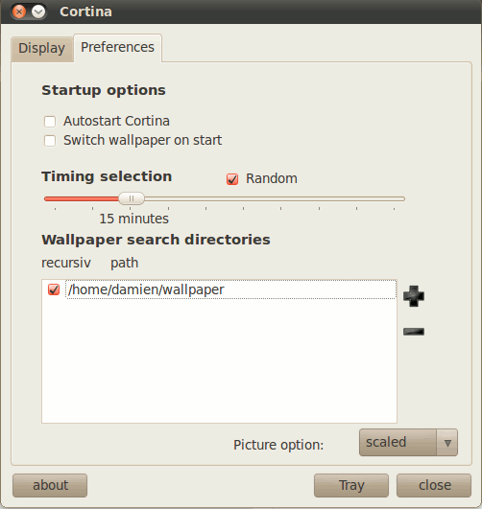Add a wallpaper directory with plus icon
This screenshot has height=509, width=482.
[414, 296]
